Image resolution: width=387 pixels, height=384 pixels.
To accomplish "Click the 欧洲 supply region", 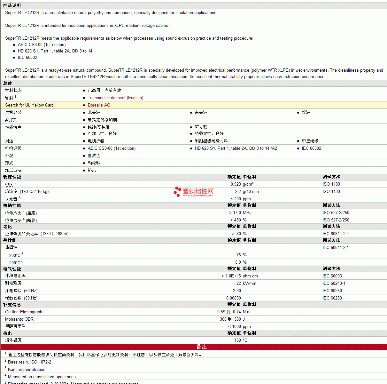I will pos(306,113).
